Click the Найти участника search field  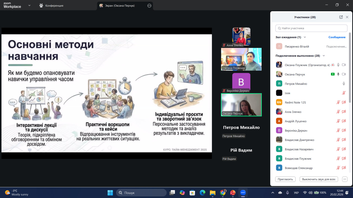311,28
